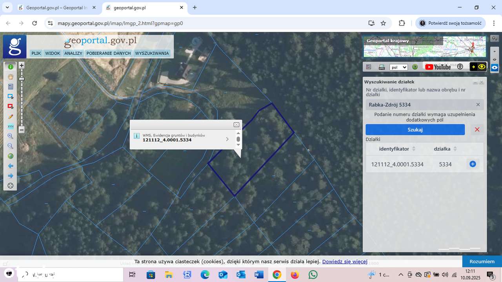This screenshot has height=282, width=502.
Task: Click the geoportal 'g' logo
Action: [x=15, y=47]
